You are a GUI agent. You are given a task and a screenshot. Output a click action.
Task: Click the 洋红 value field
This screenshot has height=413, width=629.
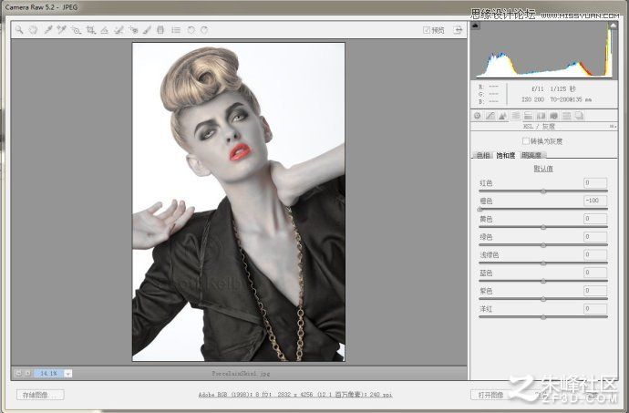595,309
